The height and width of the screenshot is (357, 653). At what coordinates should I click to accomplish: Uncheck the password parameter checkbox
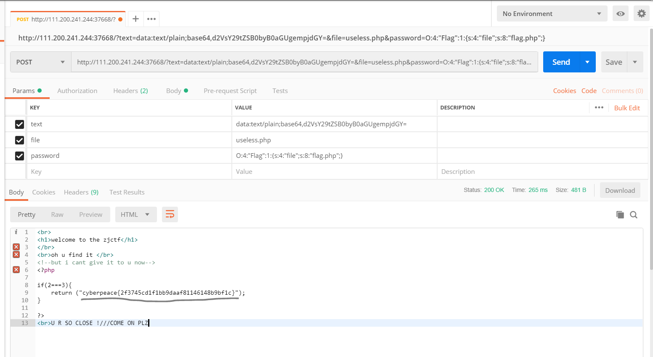(19, 156)
